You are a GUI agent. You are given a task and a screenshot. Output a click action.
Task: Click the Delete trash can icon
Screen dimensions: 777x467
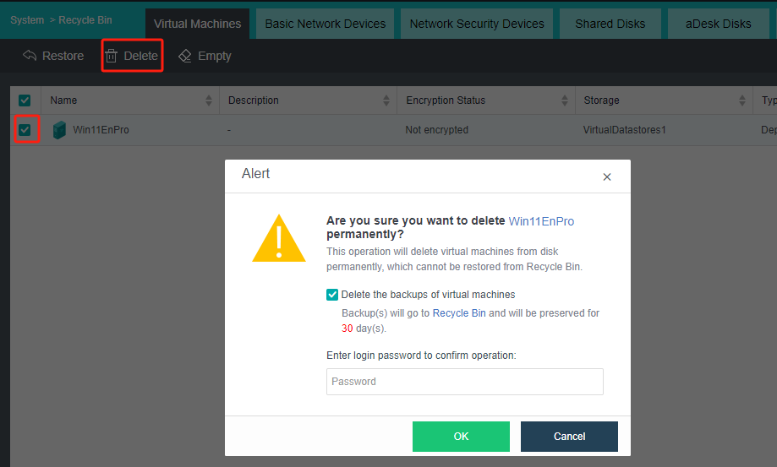[112, 56]
